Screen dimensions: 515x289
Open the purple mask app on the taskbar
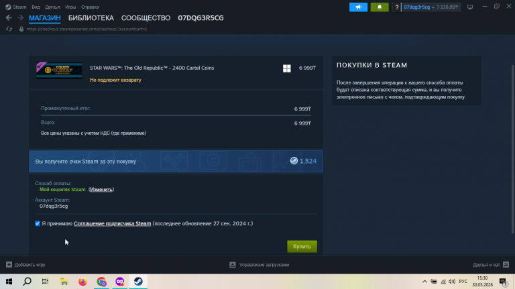(120, 282)
